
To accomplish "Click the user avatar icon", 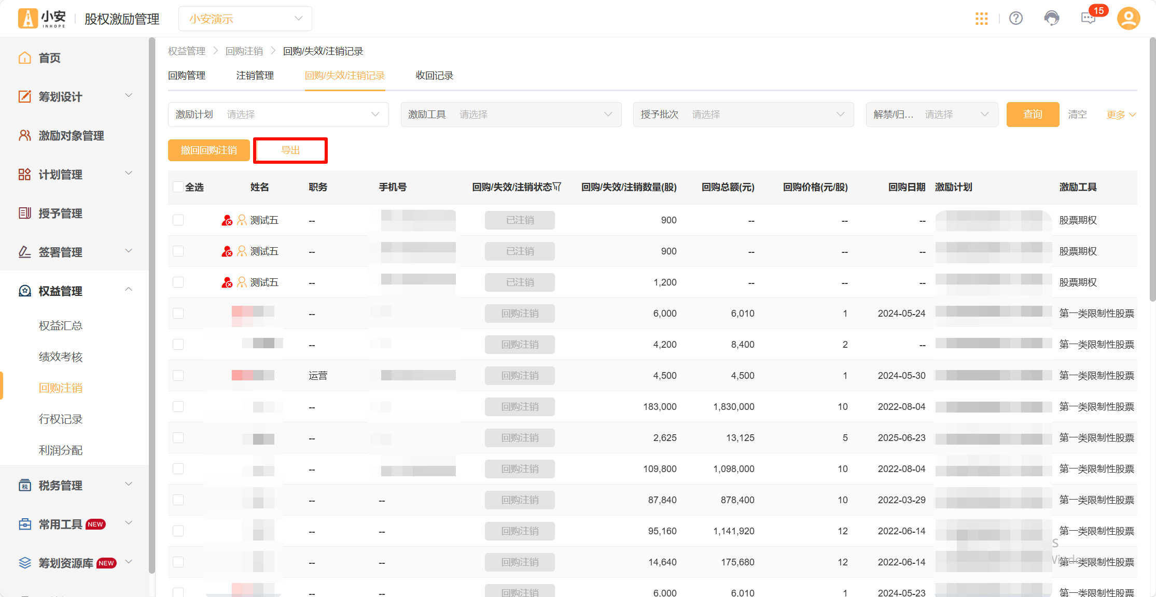I will click(x=1128, y=19).
